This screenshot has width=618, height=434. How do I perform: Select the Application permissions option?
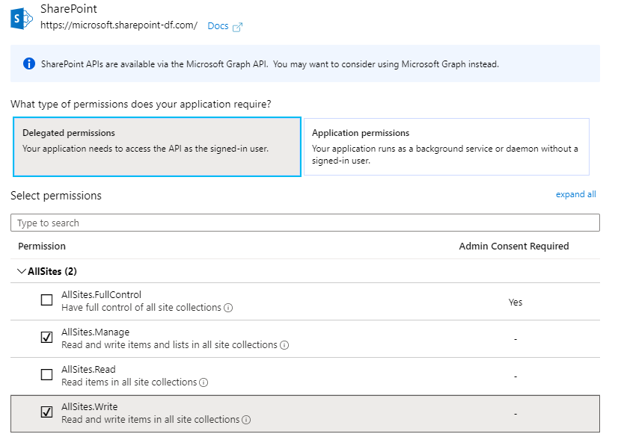[x=447, y=146]
